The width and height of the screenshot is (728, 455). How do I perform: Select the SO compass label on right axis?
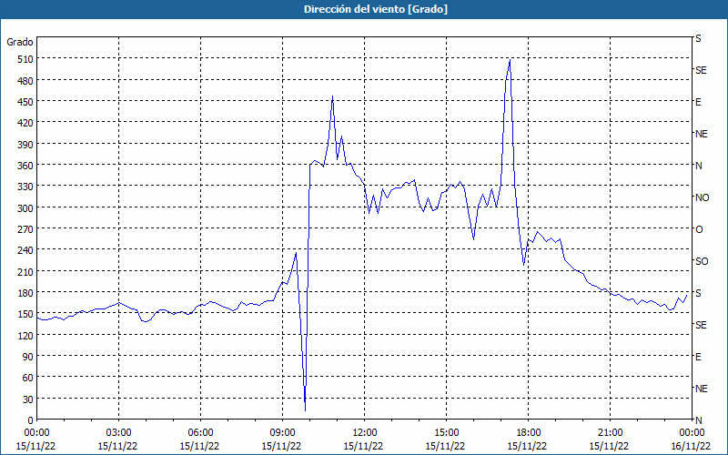(x=702, y=261)
